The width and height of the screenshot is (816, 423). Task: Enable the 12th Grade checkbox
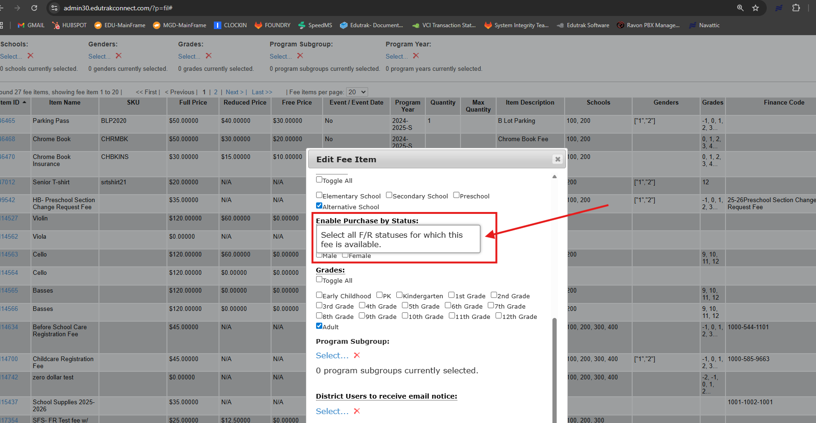pos(499,316)
